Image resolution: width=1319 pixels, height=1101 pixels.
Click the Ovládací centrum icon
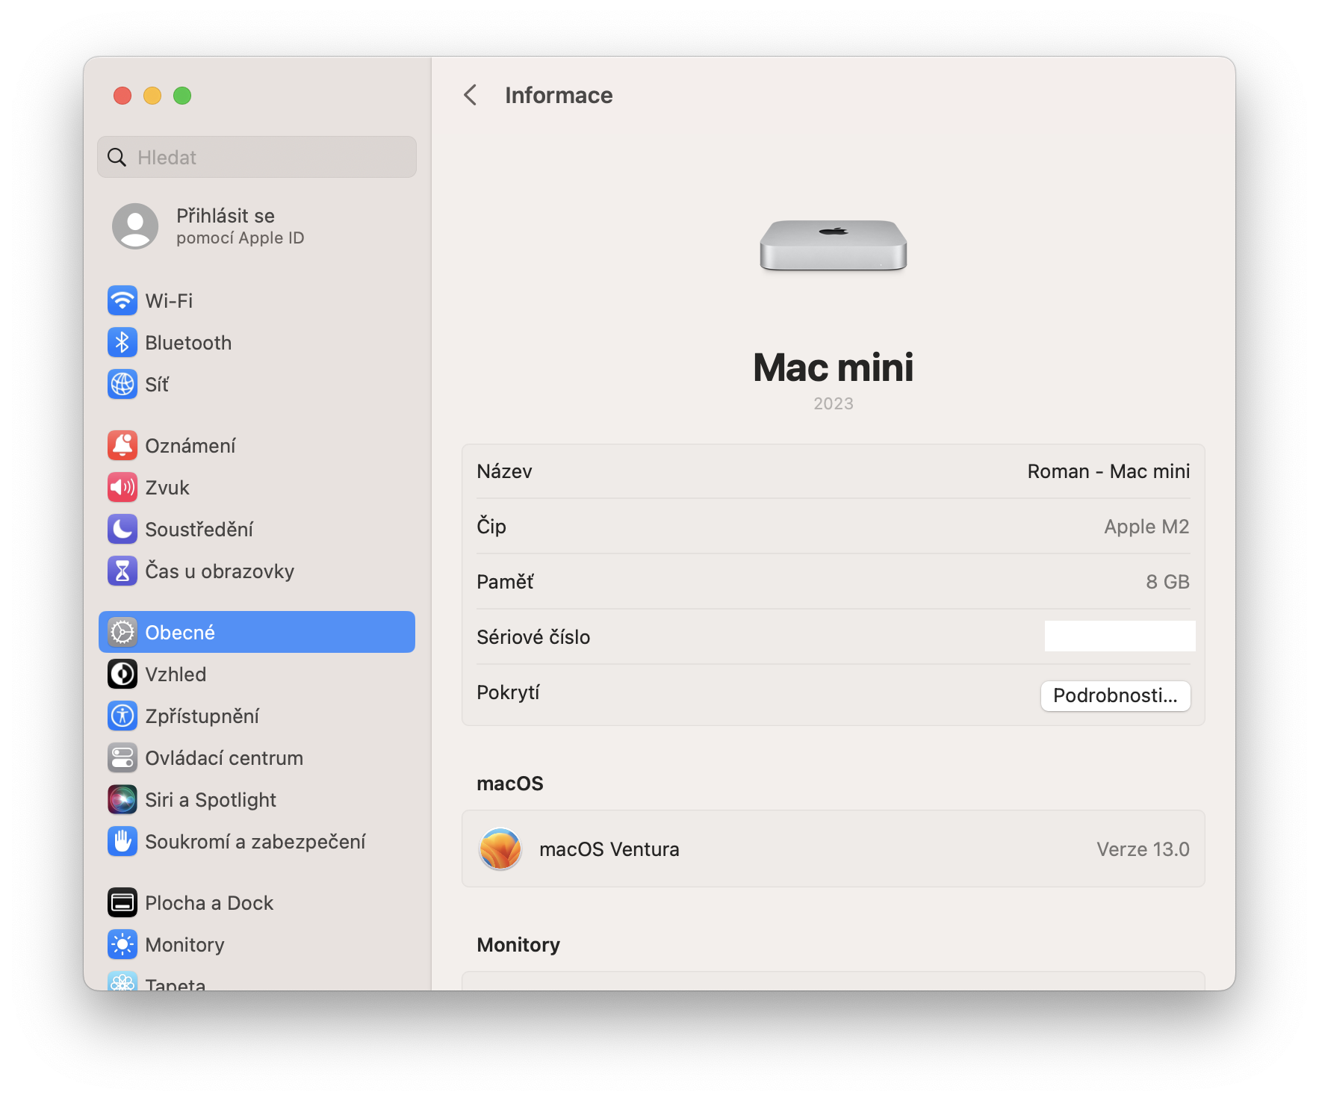[x=123, y=757]
